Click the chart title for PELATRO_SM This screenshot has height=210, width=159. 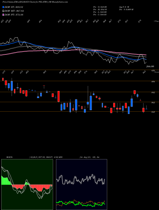point(35,2)
